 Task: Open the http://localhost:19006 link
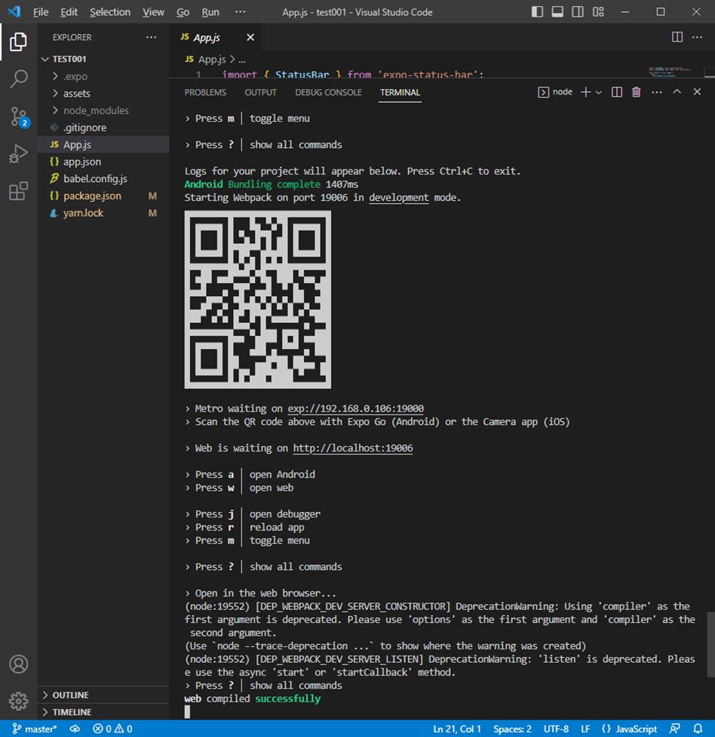pyautogui.click(x=352, y=448)
